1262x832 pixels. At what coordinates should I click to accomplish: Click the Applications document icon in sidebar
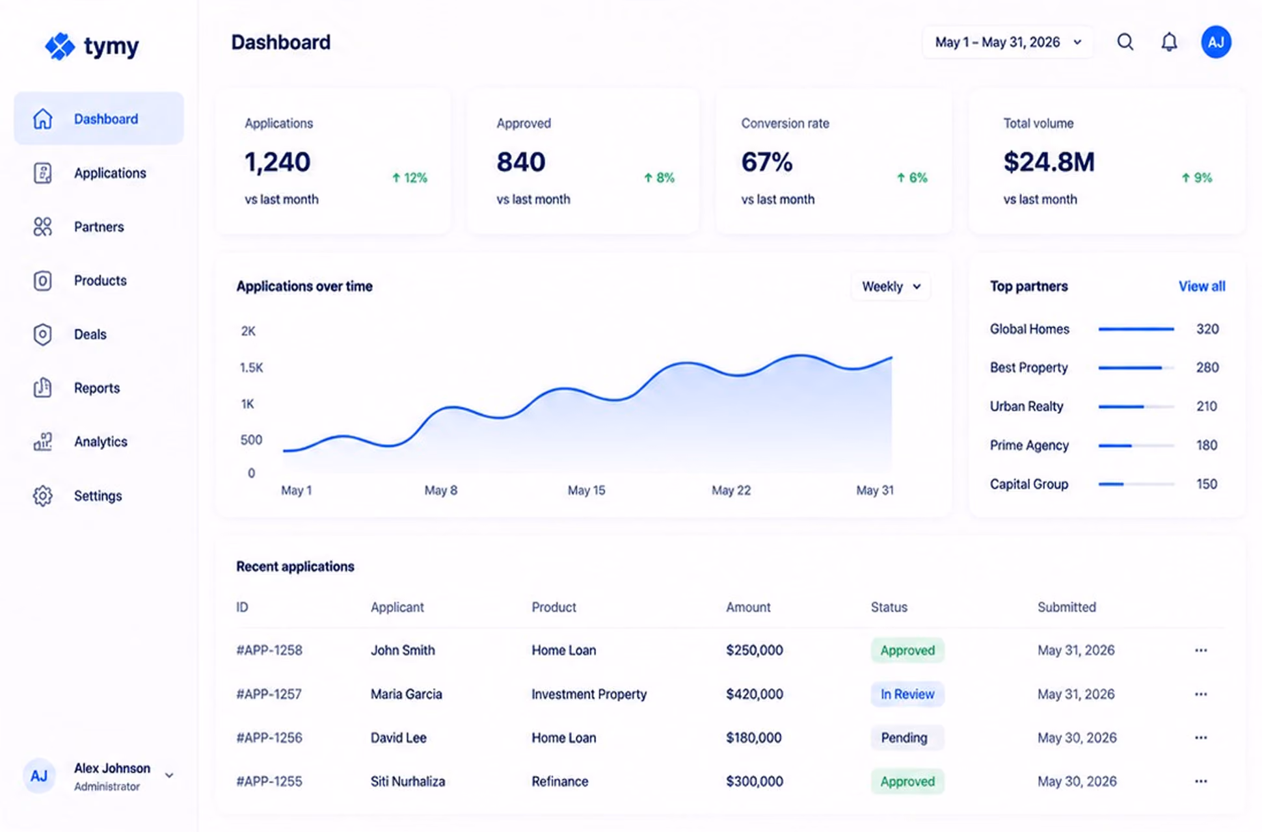pos(43,173)
